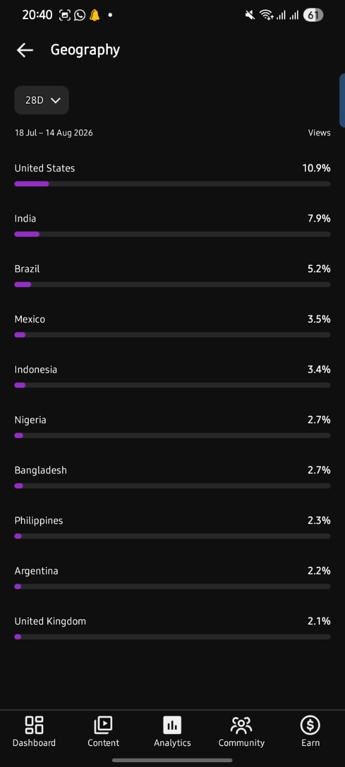
Task: Tap the battery indicator showing 61
Action: coord(313,15)
